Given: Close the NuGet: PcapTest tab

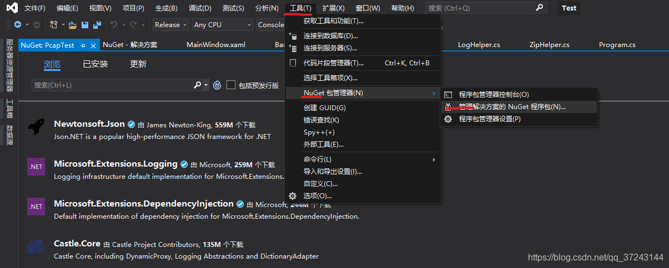Looking at the screenshot, I should tap(93, 45).
